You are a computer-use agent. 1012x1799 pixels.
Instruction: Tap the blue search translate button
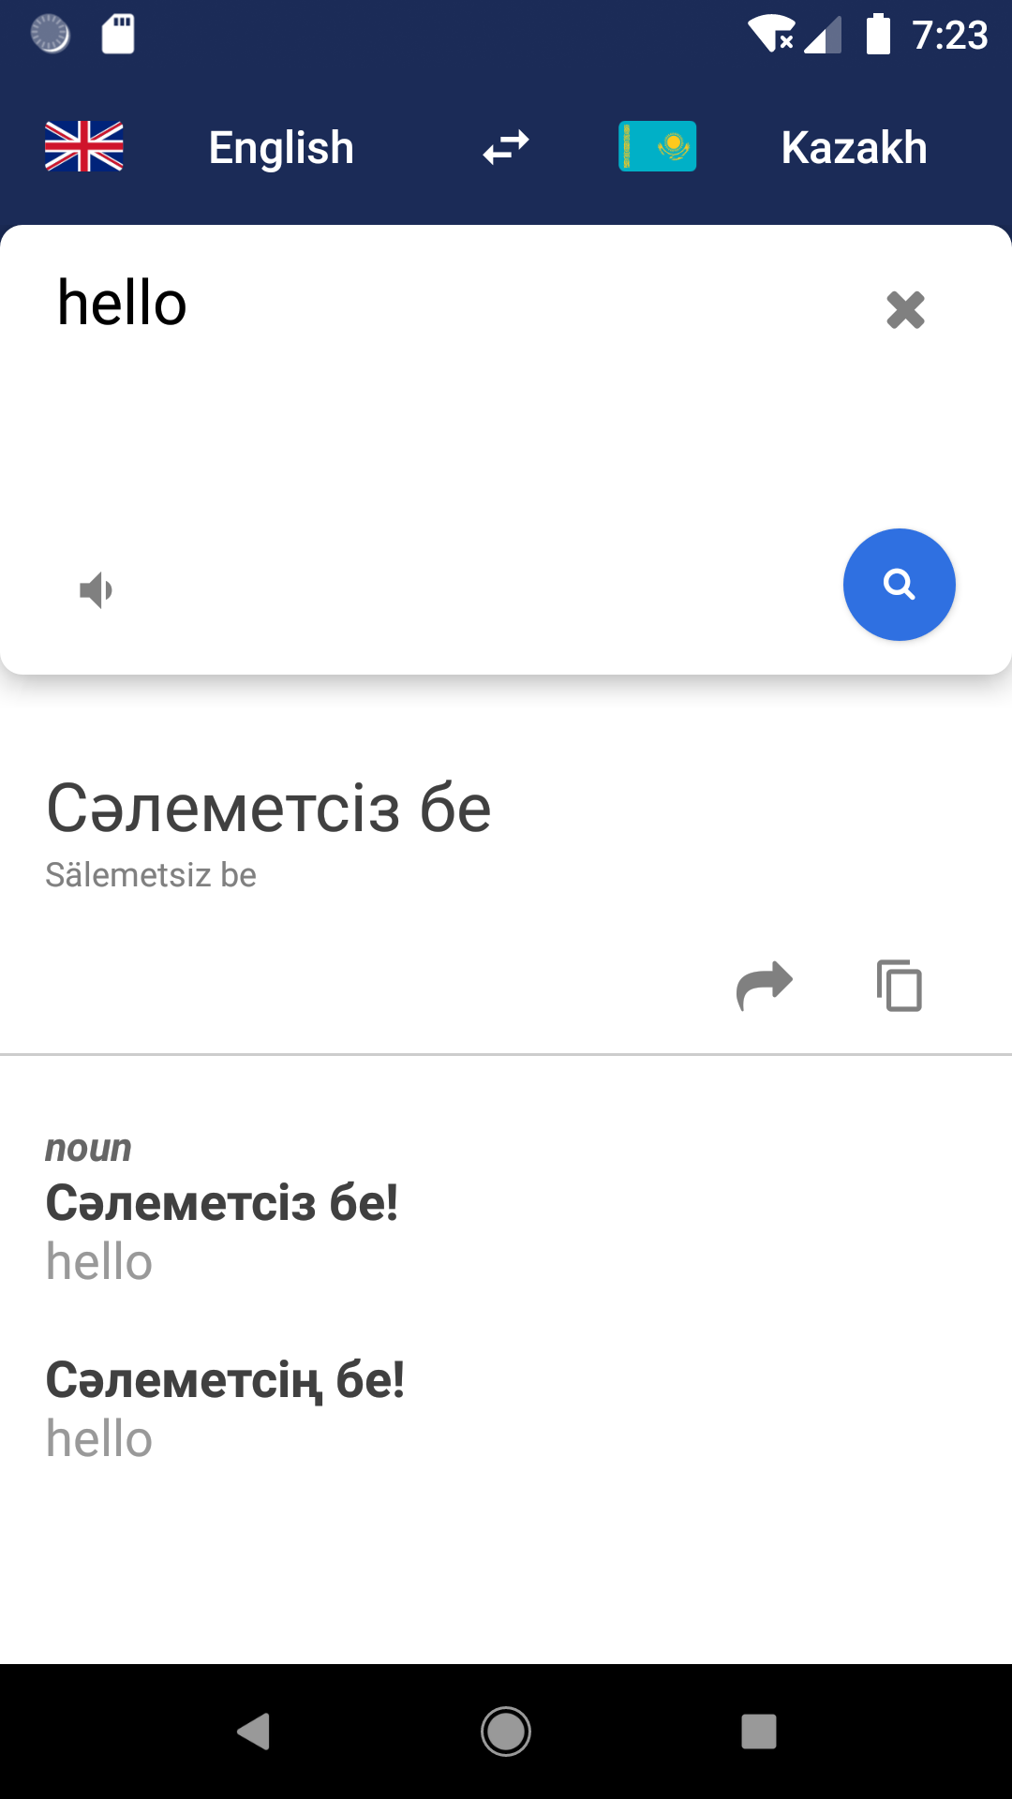pyautogui.click(x=899, y=585)
